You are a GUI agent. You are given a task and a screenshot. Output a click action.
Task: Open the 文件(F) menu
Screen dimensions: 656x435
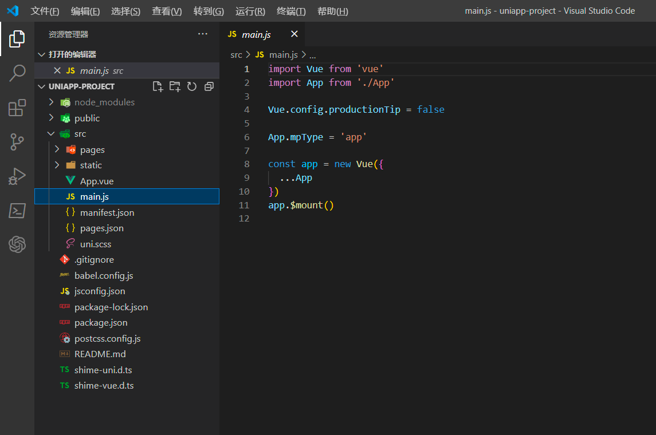coord(45,11)
